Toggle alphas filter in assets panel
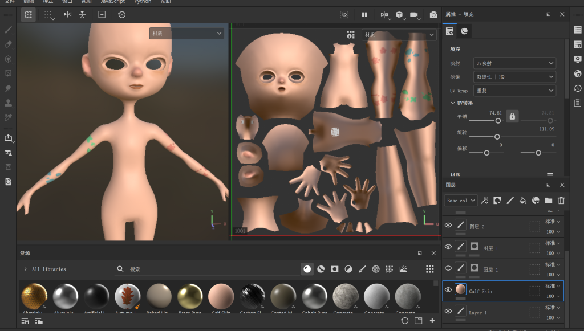This screenshot has height=331, width=584. [x=376, y=269]
